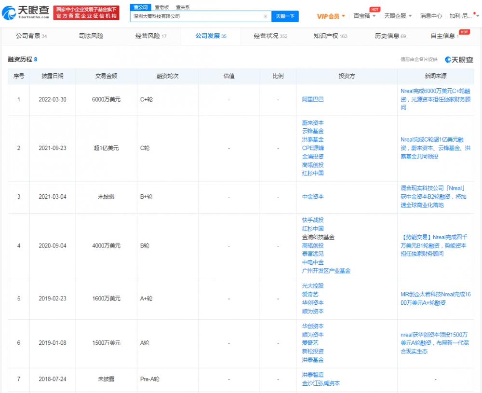Switch to the 自主信息 tab
This screenshot has height=393, width=482.
pyautogui.click(x=444, y=36)
